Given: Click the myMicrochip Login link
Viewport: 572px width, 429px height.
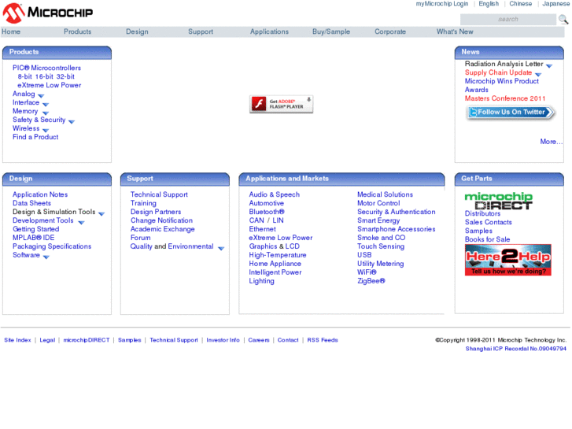Looking at the screenshot, I should point(442,4).
